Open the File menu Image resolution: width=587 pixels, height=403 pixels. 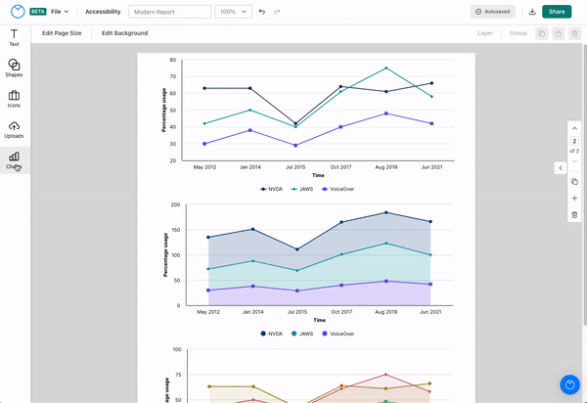pos(60,12)
